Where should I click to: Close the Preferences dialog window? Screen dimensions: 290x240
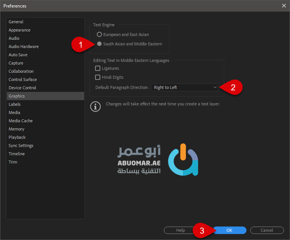tap(284, 6)
